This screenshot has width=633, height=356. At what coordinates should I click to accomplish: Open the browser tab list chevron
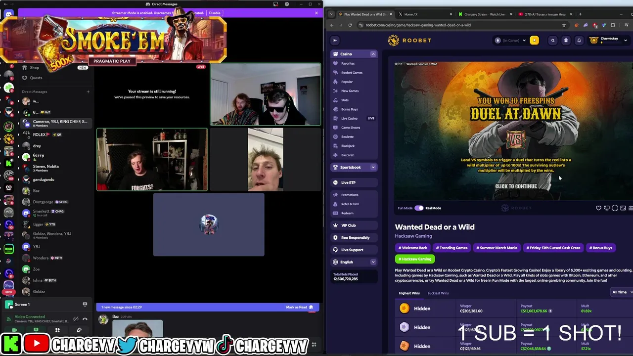tap(331, 14)
